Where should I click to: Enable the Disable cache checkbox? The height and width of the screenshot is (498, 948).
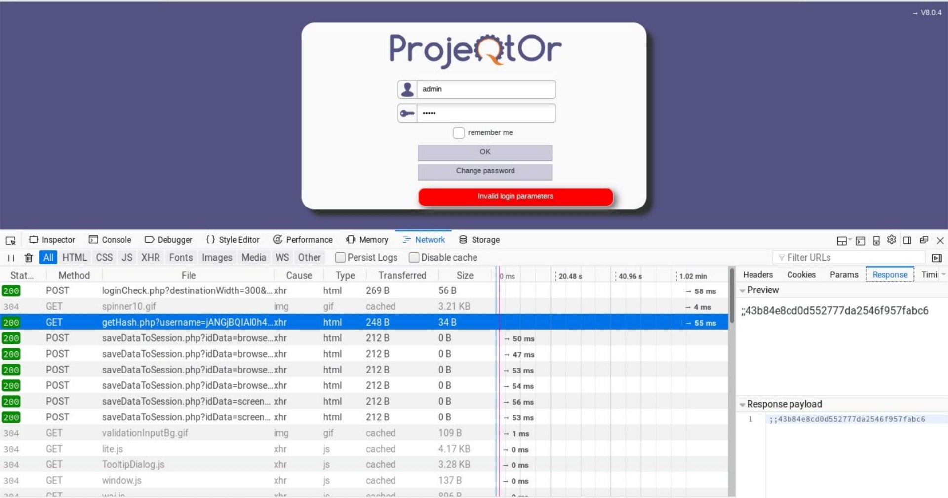tap(414, 257)
